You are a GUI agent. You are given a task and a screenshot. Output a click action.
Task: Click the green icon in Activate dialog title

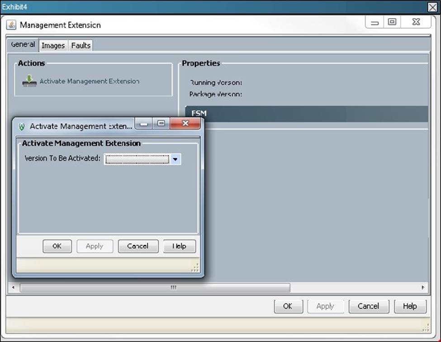tap(22, 127)
